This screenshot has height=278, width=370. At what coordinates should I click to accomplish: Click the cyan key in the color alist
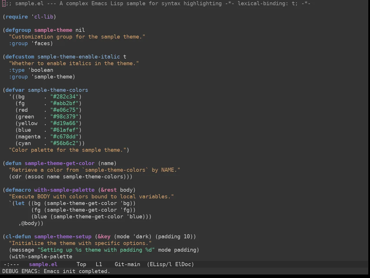[x=25, y=143]
